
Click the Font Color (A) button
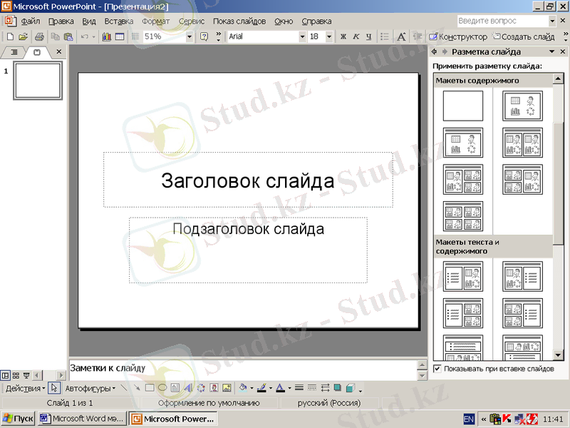279,389
